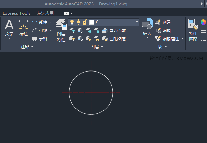Expand the 编辑属性 dropdown arrow

[183, 38]
